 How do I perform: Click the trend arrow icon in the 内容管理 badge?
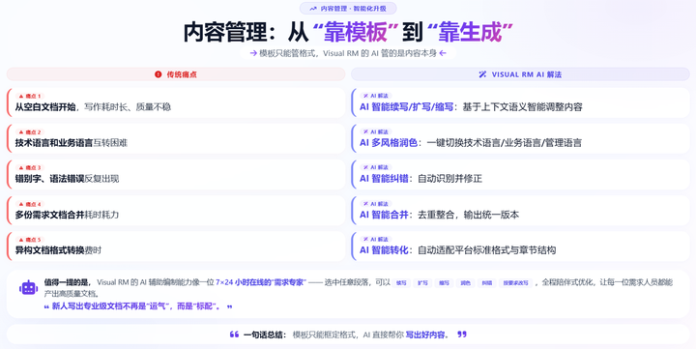pos(313,9)
